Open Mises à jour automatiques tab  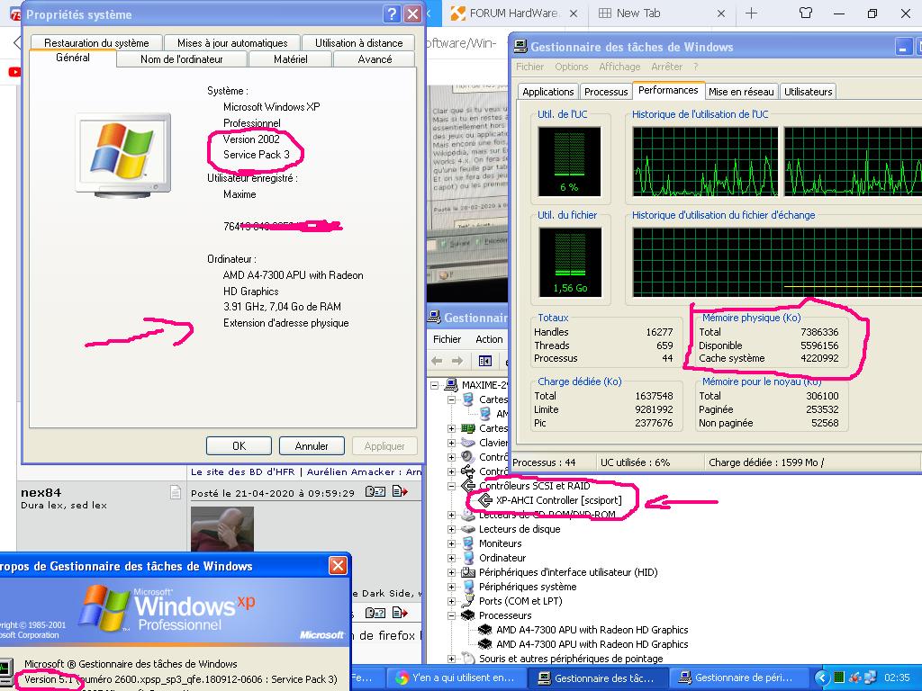click(232, 43)
